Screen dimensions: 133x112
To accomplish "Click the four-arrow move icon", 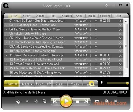I will (x=18, y=102).
